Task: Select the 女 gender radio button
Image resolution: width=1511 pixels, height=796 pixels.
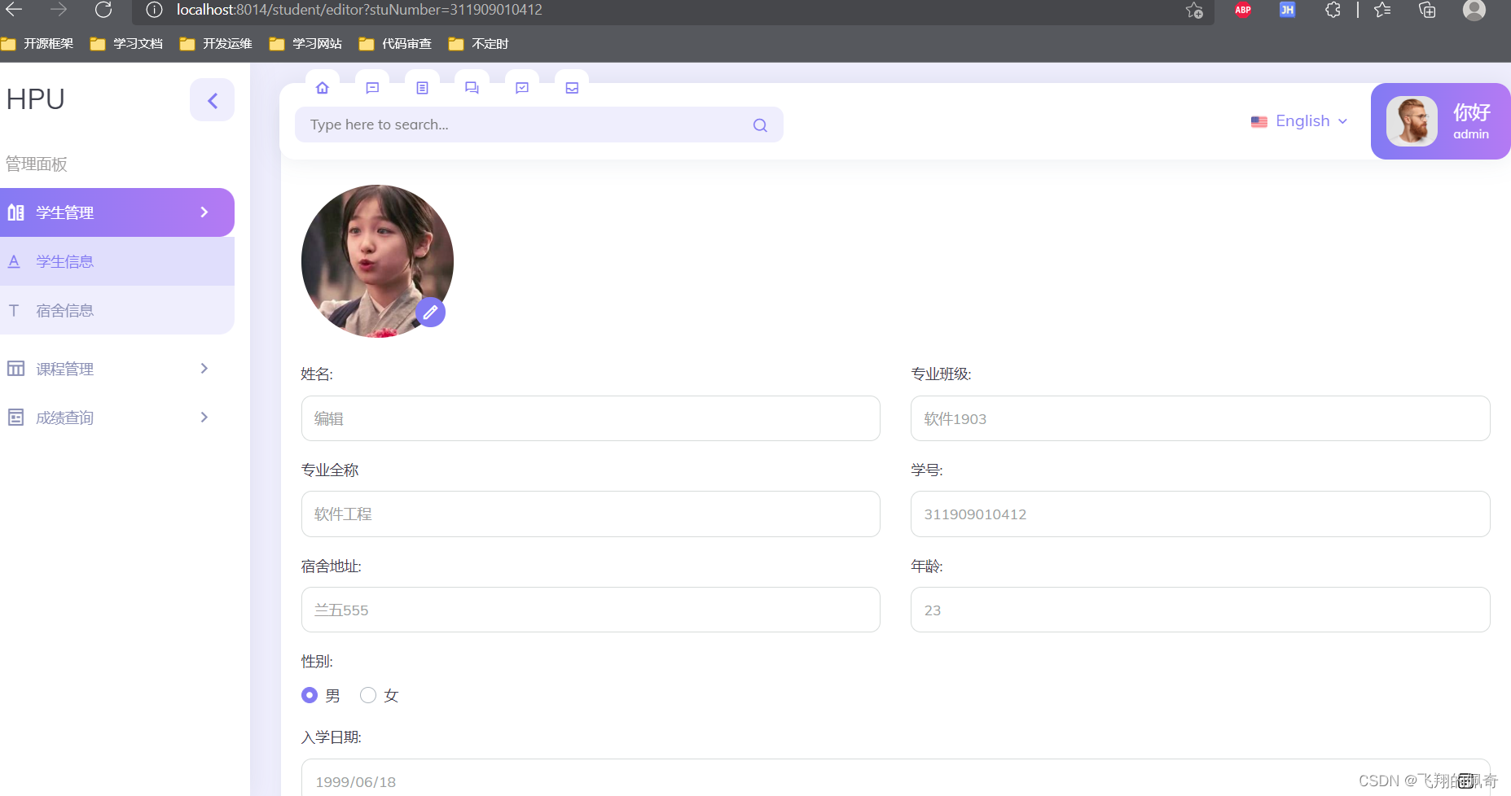Action: (367, 695)
